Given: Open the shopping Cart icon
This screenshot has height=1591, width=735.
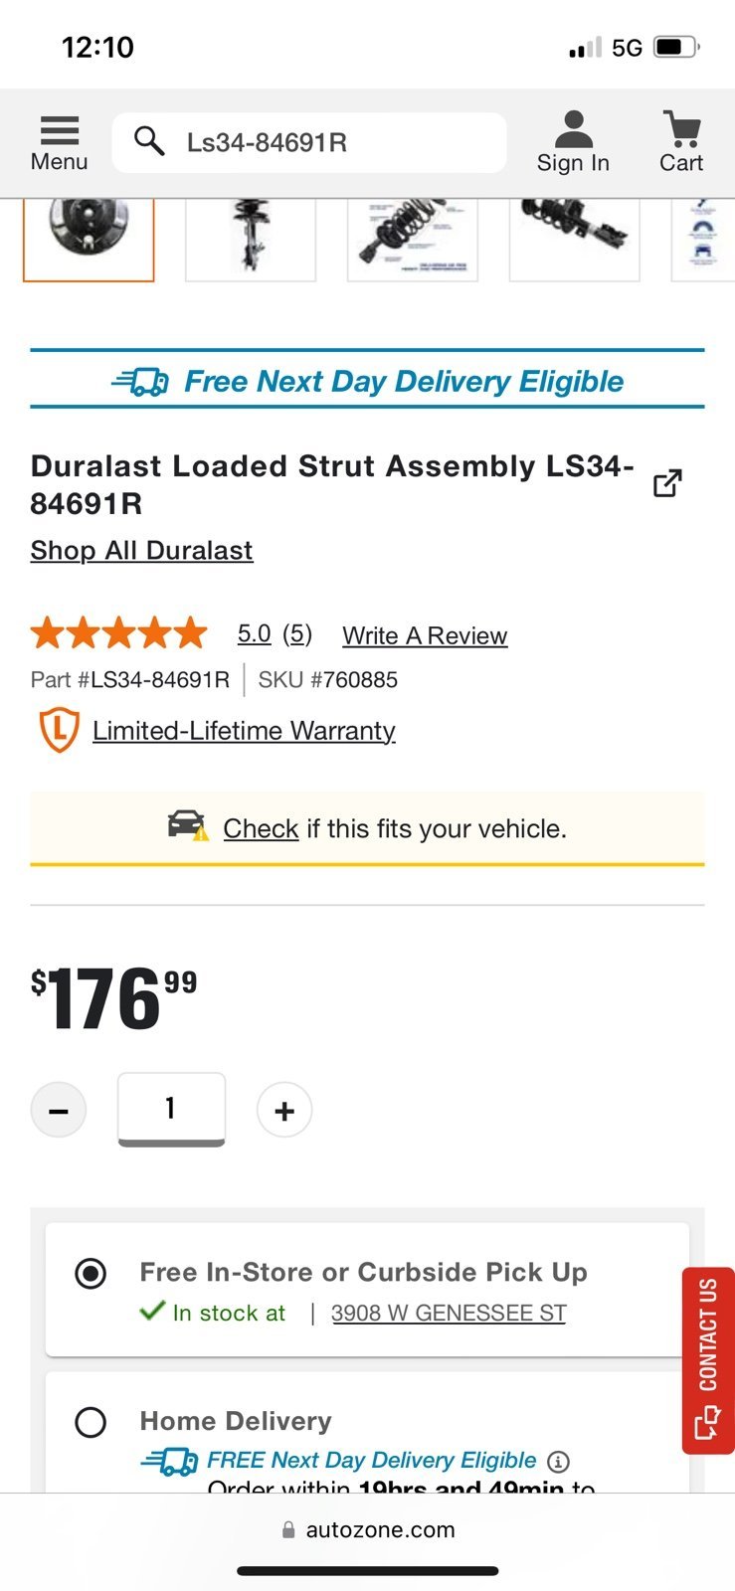Looking at the screenshot, I should coord(681,129).
